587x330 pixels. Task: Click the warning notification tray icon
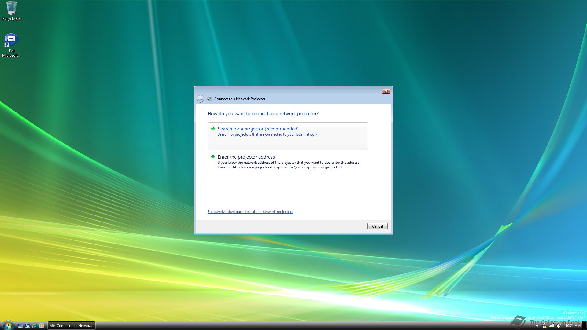[x=545, y=326]
